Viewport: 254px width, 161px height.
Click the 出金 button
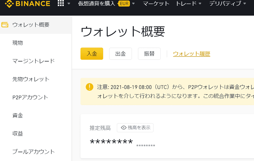(x=120, y=54)
